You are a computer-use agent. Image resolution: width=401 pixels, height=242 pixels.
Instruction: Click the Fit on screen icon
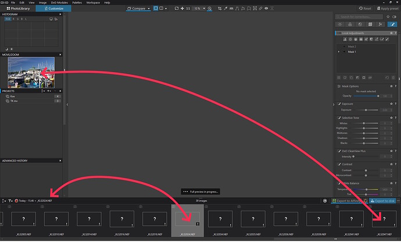coord(177,9)
